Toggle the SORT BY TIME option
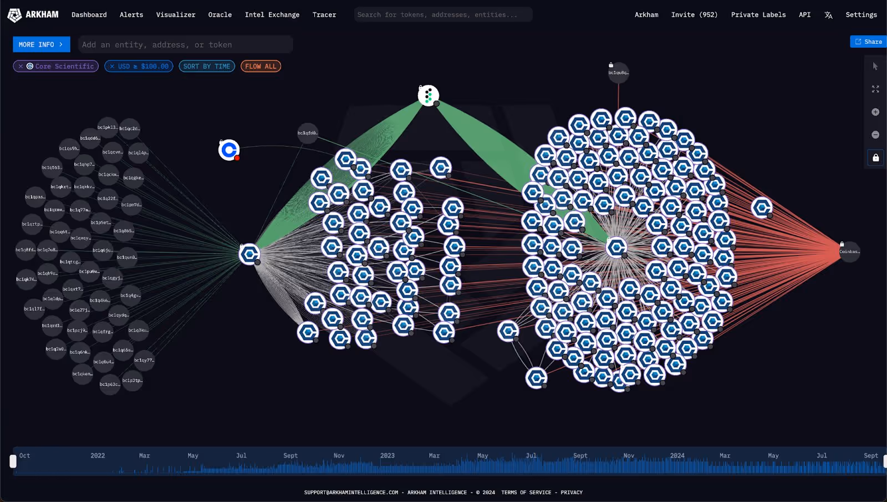This screenshot has height=502, width=887. (207, 67)
